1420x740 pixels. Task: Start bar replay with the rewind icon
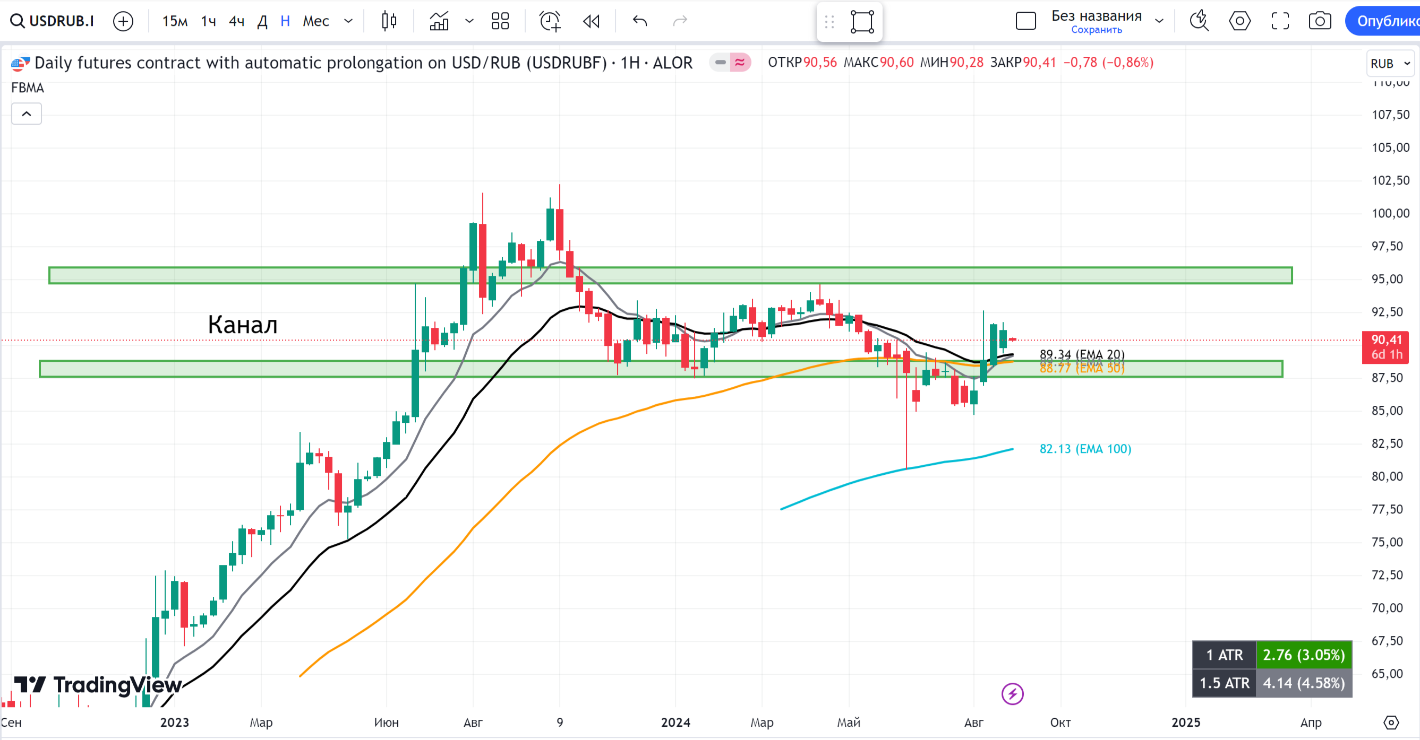591,21
